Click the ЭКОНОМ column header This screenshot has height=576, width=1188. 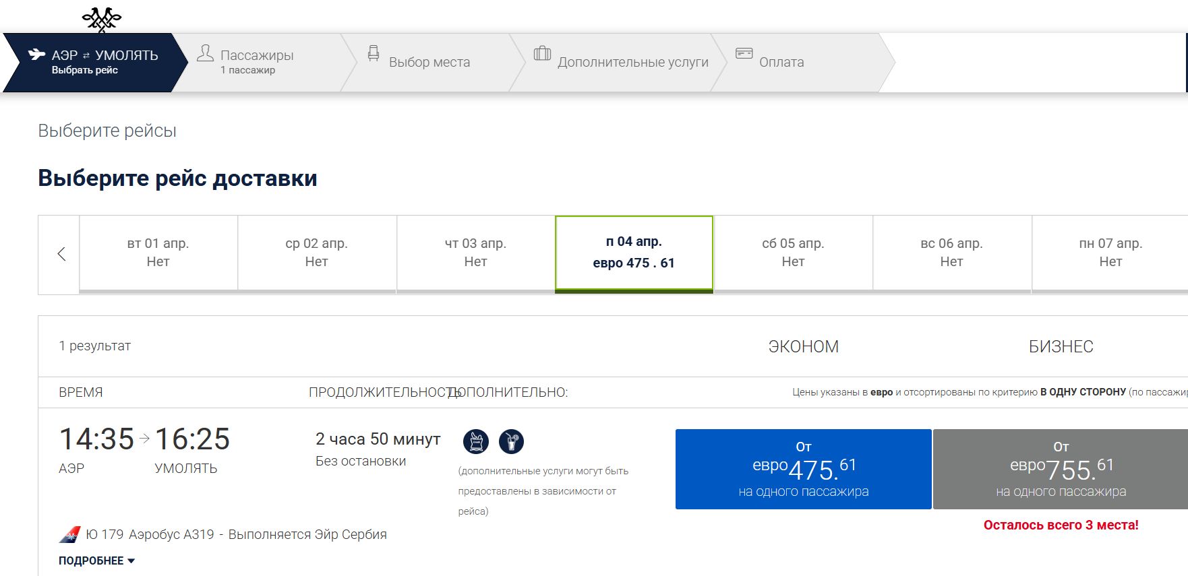point(803,346)
